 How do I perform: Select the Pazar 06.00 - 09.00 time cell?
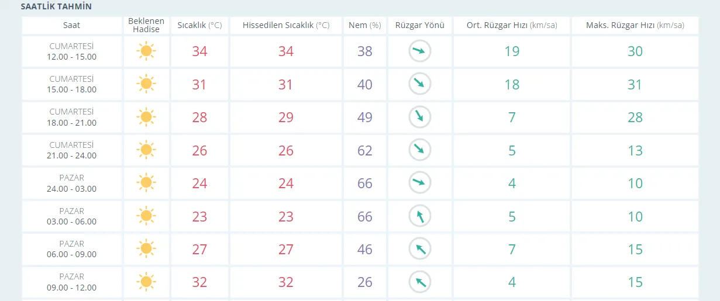[x=72, y=250]
